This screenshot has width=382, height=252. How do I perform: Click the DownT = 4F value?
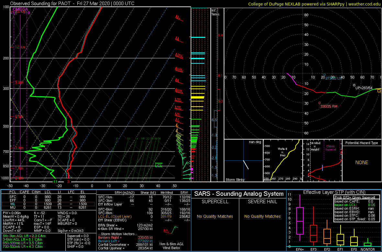(x=12, y=231)
